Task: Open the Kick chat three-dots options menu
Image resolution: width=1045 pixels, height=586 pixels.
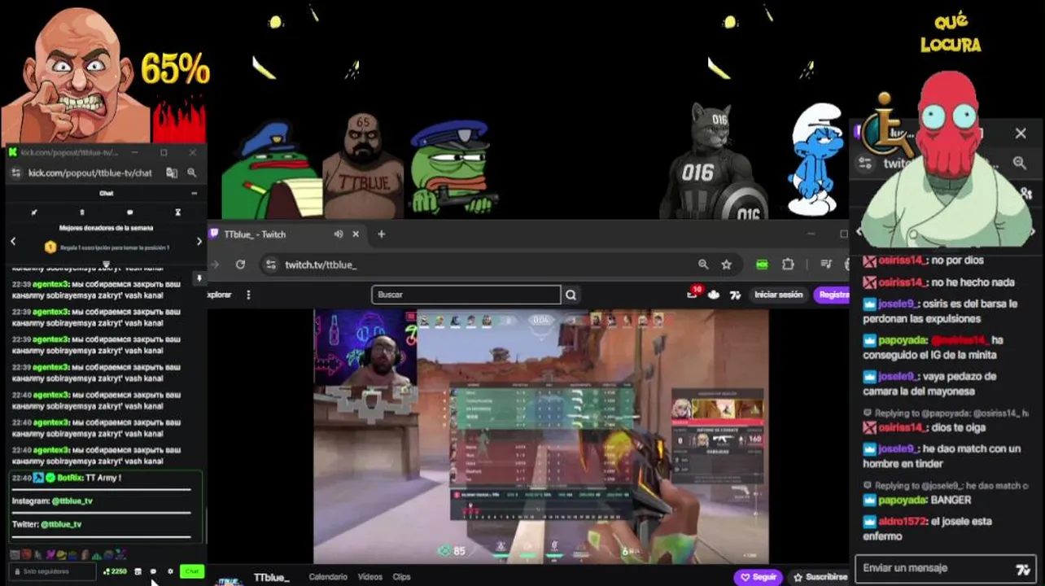Action: coord(194,194)
